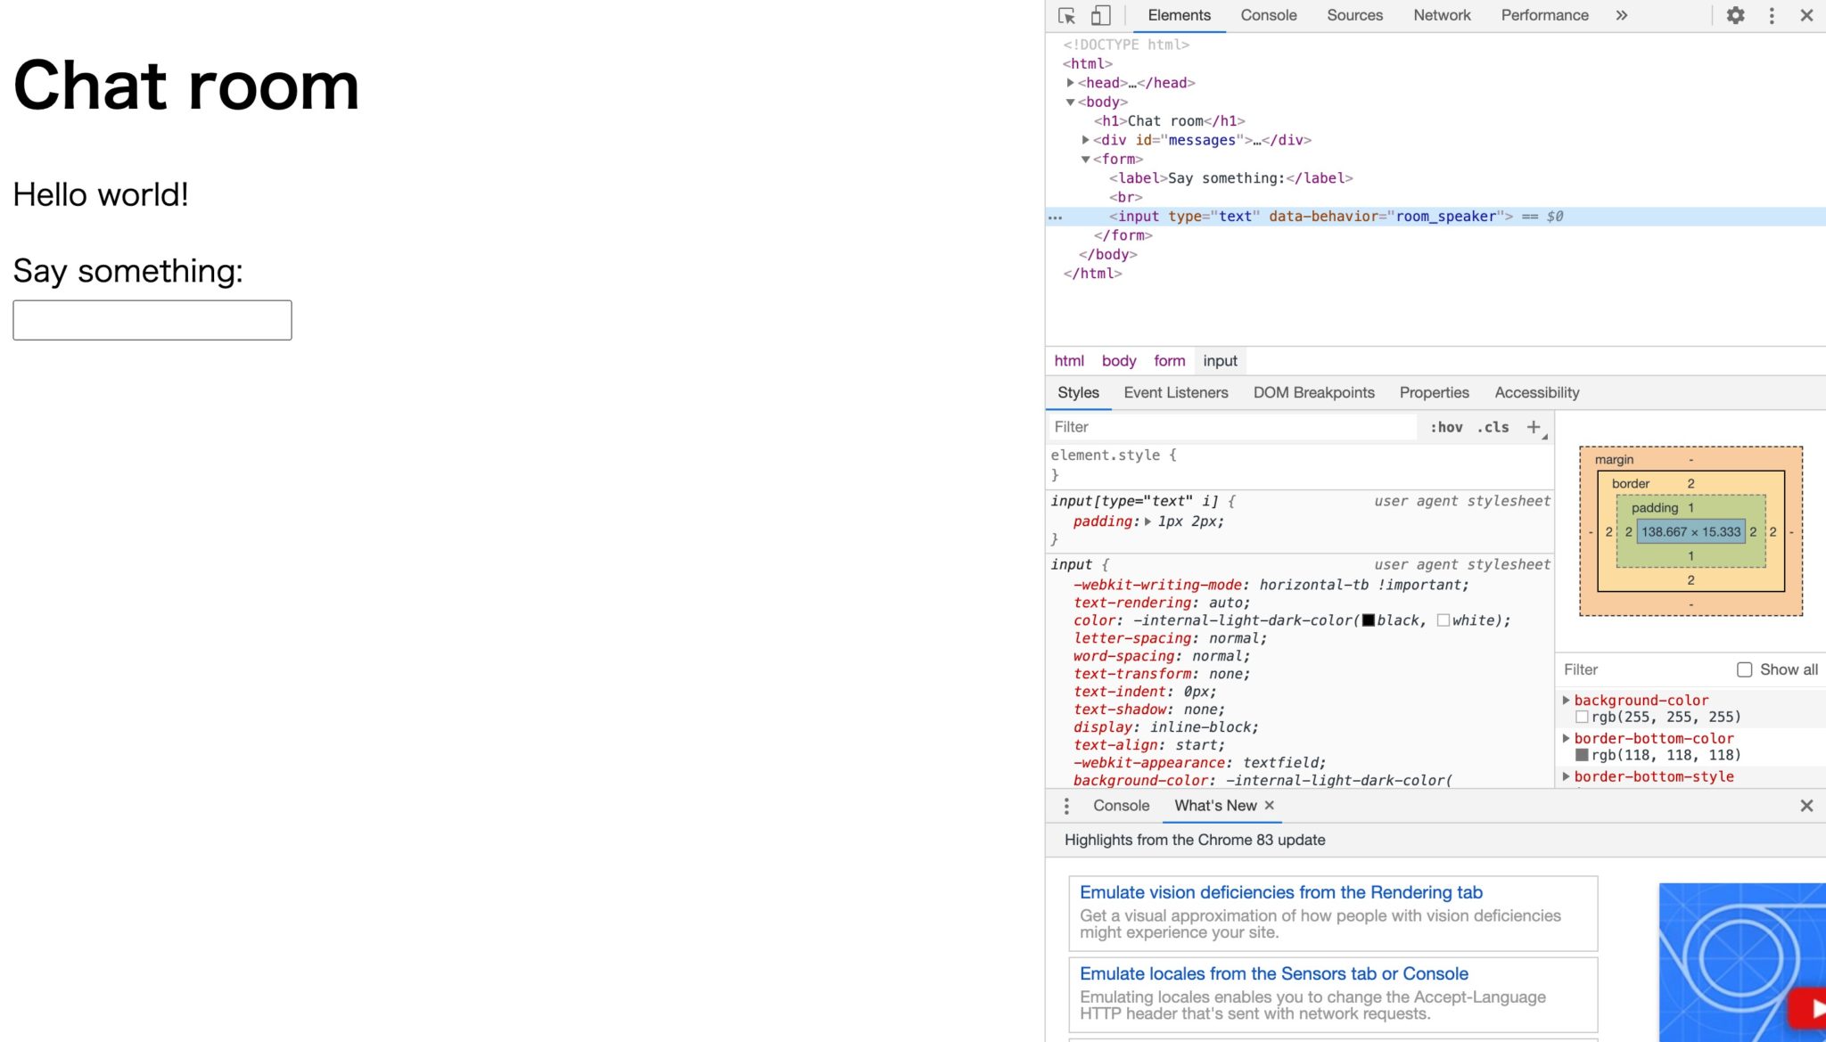Switch to the Network panel tab
This screenshot has width=1826, height=1042.
click(x=1441, y=15)
